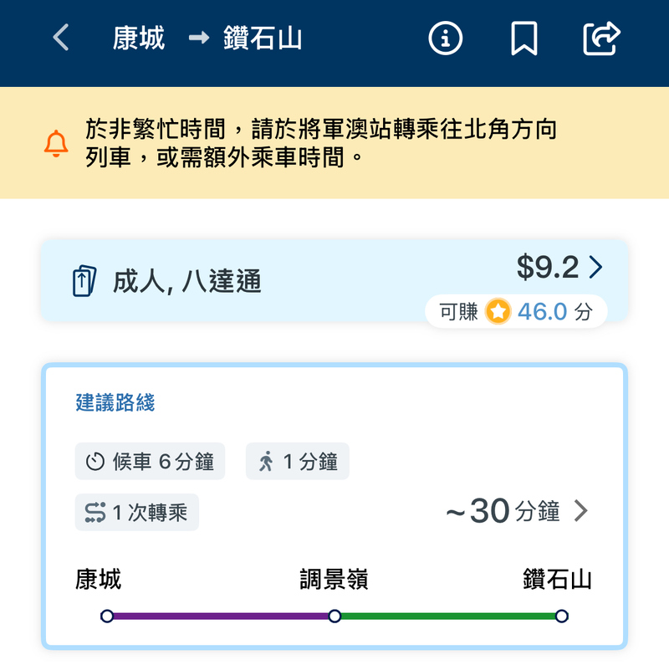The height and width of the screenshot is (665, 669).
Task: Share the 康城 to 鑽石山 route
Action: pos(601,38)
